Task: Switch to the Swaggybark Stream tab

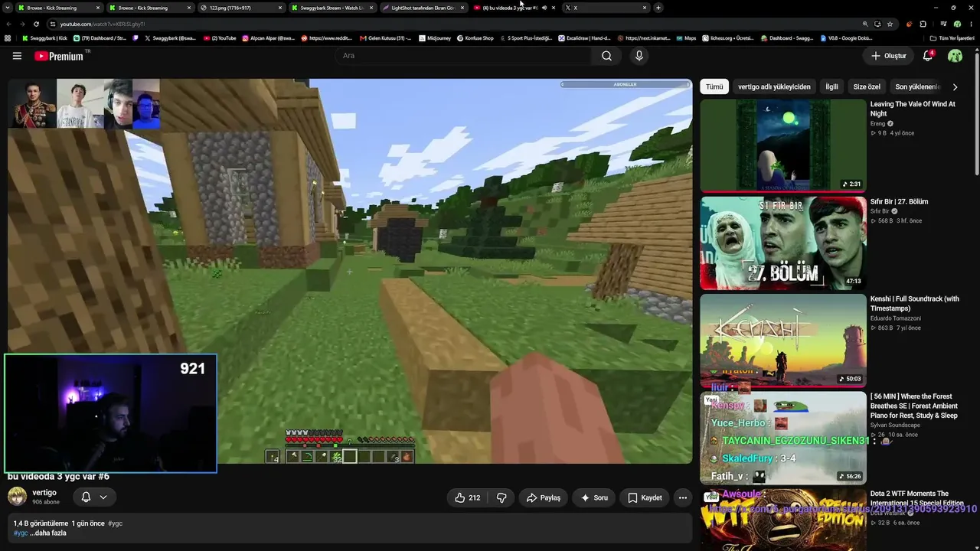Action: tap(331, 8)
